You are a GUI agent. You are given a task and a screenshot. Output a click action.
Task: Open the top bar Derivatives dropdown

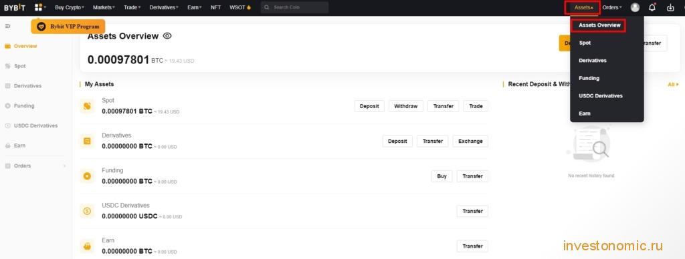point(165,7)
